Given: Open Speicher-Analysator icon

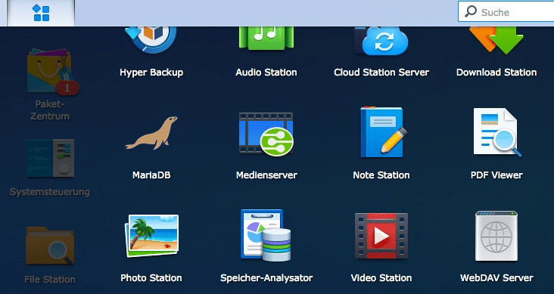Looking at the screenshot, I should point(266,235).
